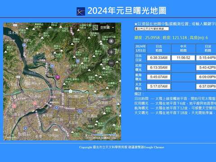This screenshot has height=162, width=216.
Task: Select civil twilight start 6:13:35AM field
Action: [x=159, y=67]
